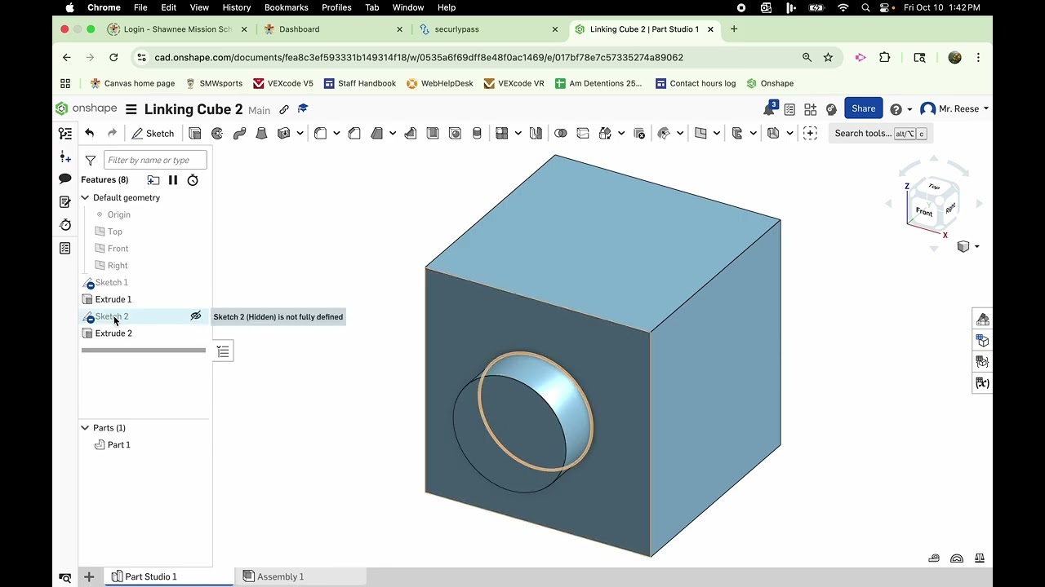The width and height of the screenshot is (1045, 587).
Task: Open Appearances panel on right edge
Action: point(982,319)
